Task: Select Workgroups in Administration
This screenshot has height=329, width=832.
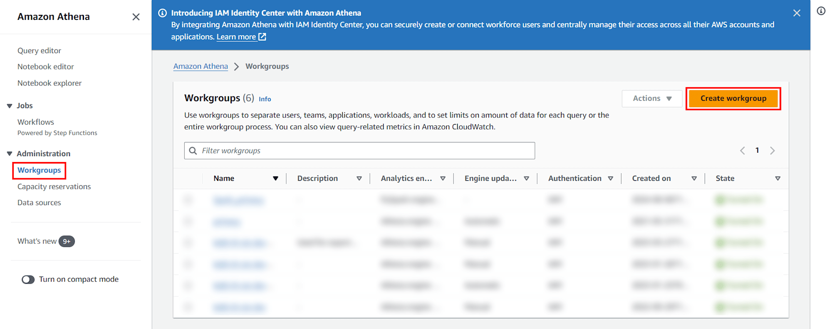Action: click(39, 170)
